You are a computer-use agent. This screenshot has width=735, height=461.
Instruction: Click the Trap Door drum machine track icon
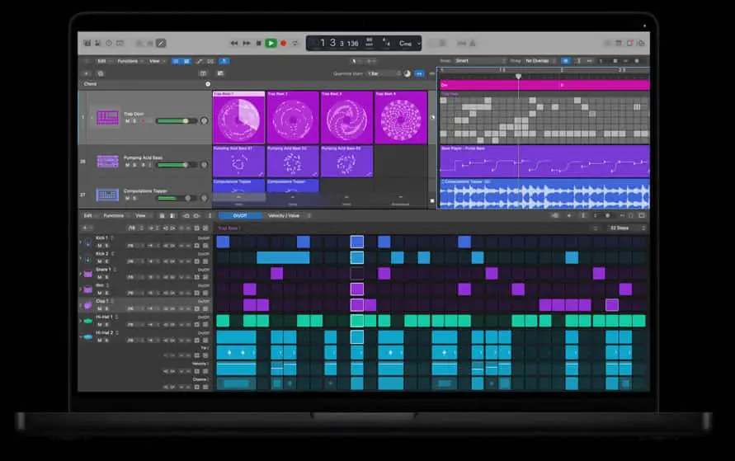coord(107,117)
